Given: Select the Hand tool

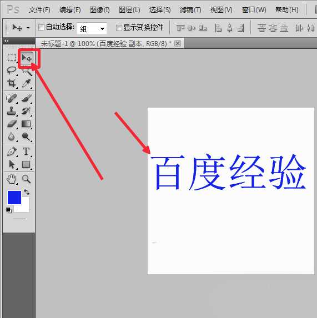Looking at the screenshot, I should pos(12,179).
